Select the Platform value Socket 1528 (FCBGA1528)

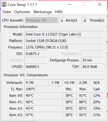64,41
